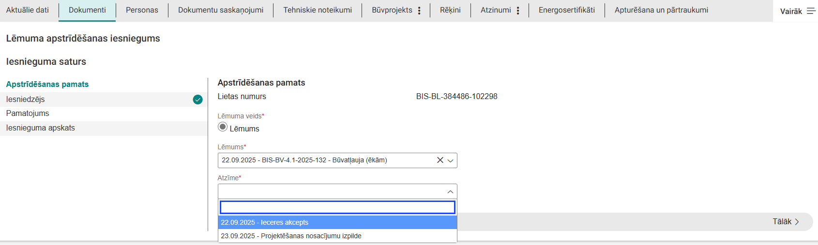
Task: Switch to the Aktuālie dati tab
Action: (28, 10)
